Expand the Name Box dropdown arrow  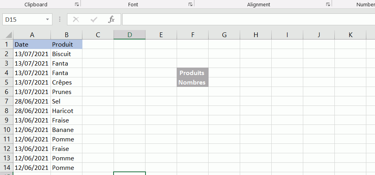tap(47, 19)
